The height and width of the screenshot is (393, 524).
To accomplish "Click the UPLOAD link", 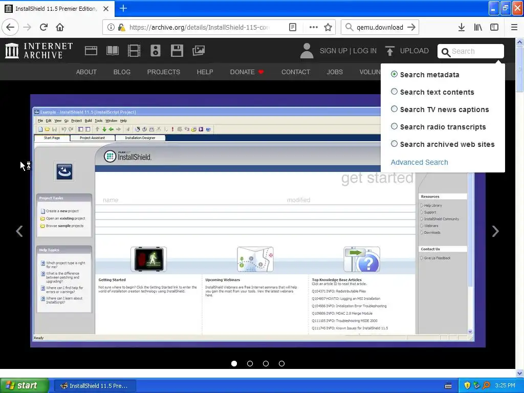I will 414,51.
